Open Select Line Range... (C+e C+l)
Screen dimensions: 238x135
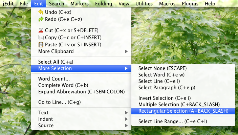(x=183, y=121)
